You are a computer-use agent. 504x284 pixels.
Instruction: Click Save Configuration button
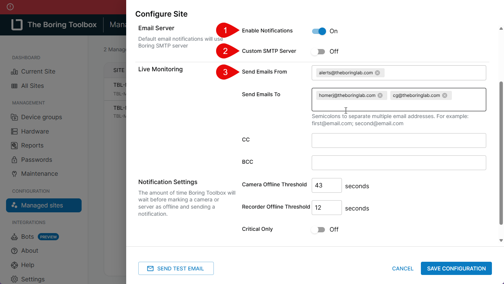point(456,269)
